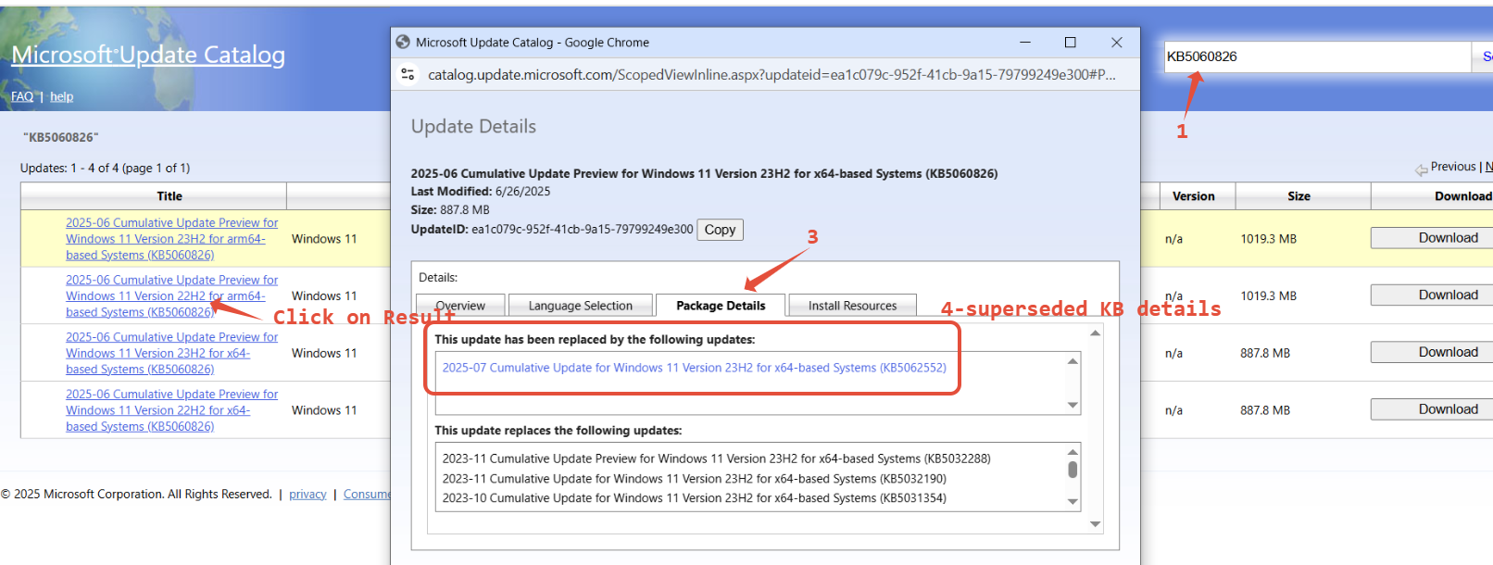Open the Windows 11 23H2 arm64 KB5060826 result
This screenshot has height=565, width=1493.
click(171, 239)
